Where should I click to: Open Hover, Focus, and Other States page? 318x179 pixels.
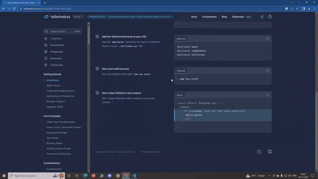64,127
